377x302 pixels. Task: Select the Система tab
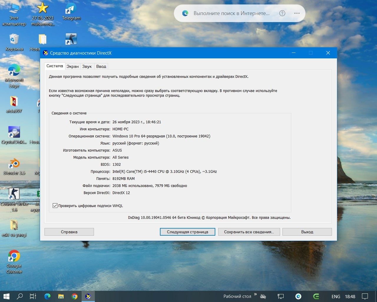tap(54, 66)
